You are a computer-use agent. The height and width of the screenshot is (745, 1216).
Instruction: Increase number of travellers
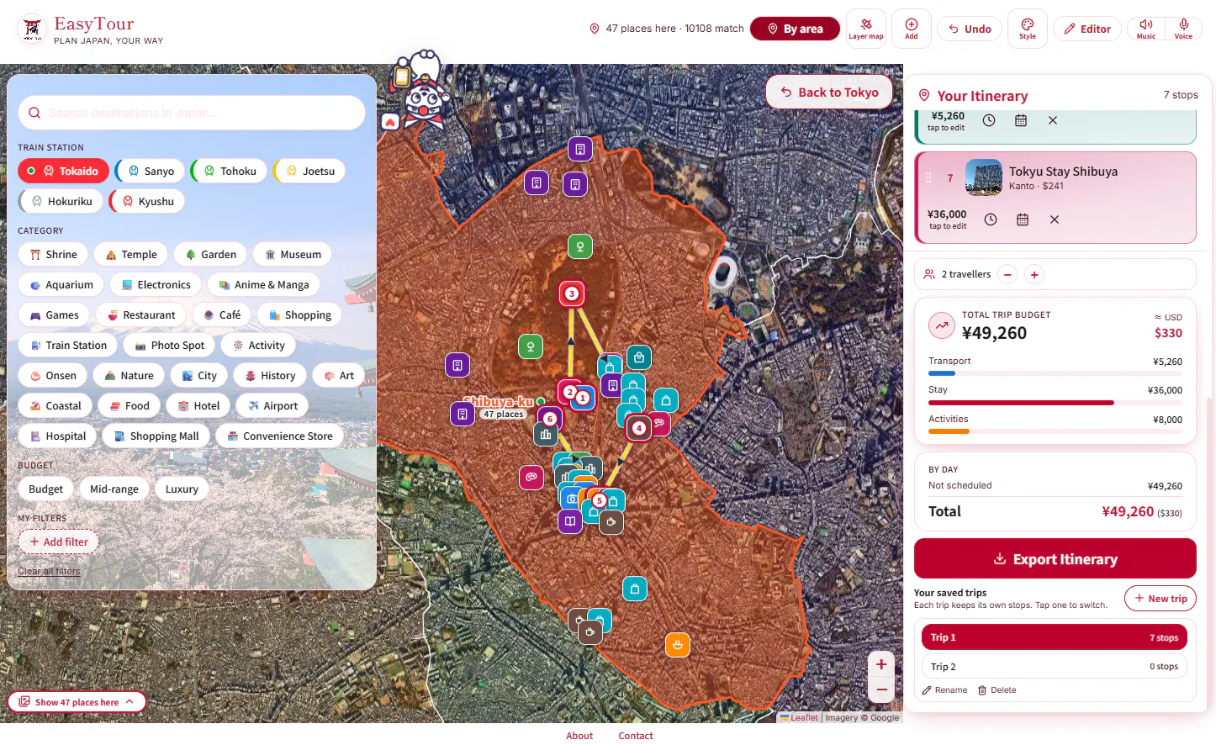point(1034,274)
